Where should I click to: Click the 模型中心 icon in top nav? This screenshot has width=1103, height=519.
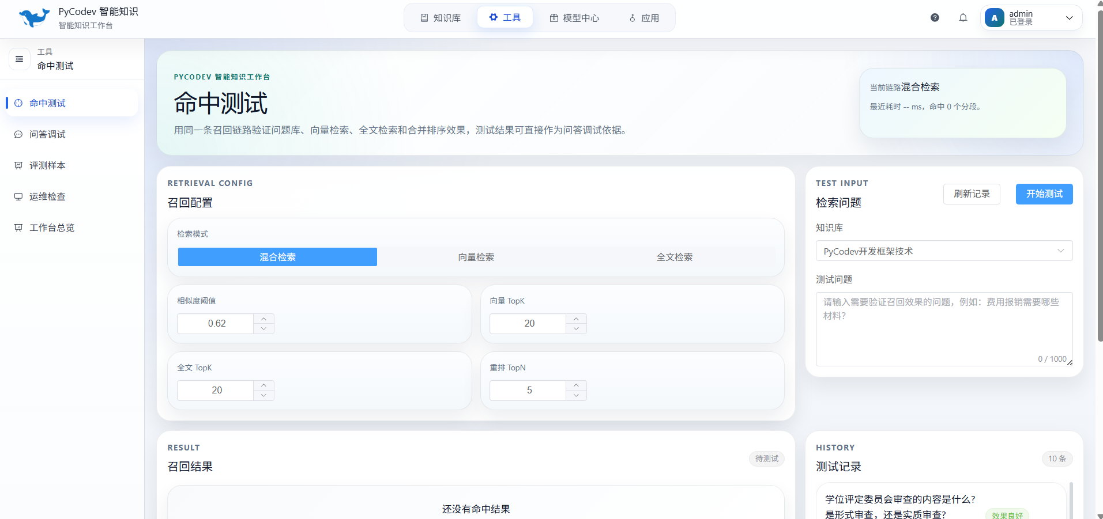pyautogui.click(x=554, y=18)
